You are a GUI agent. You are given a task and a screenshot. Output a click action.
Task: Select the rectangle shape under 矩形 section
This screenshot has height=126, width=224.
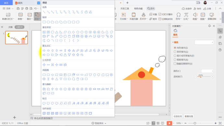pyautogui.click(x=44, y=22)
